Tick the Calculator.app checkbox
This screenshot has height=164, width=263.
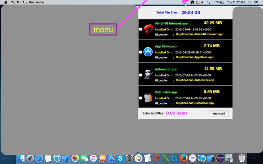[x=141, y=98]
